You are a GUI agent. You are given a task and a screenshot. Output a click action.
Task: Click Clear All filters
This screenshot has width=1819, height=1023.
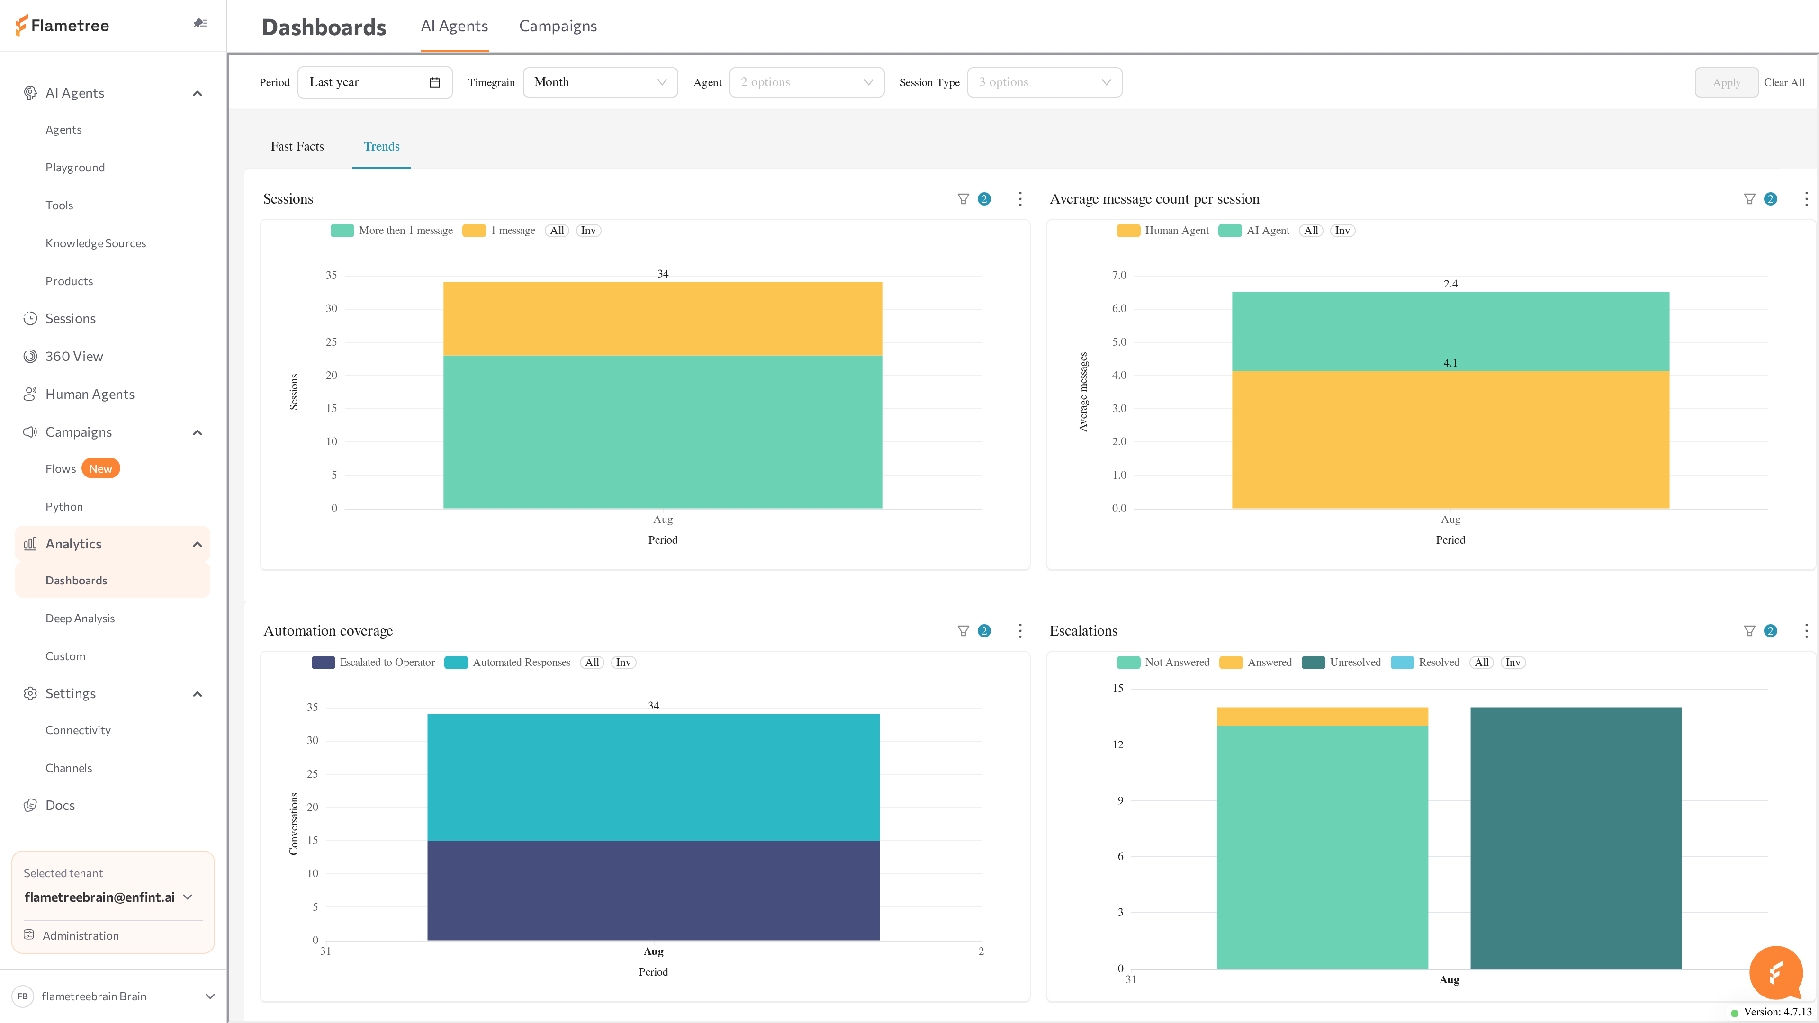pos(1783,82)
